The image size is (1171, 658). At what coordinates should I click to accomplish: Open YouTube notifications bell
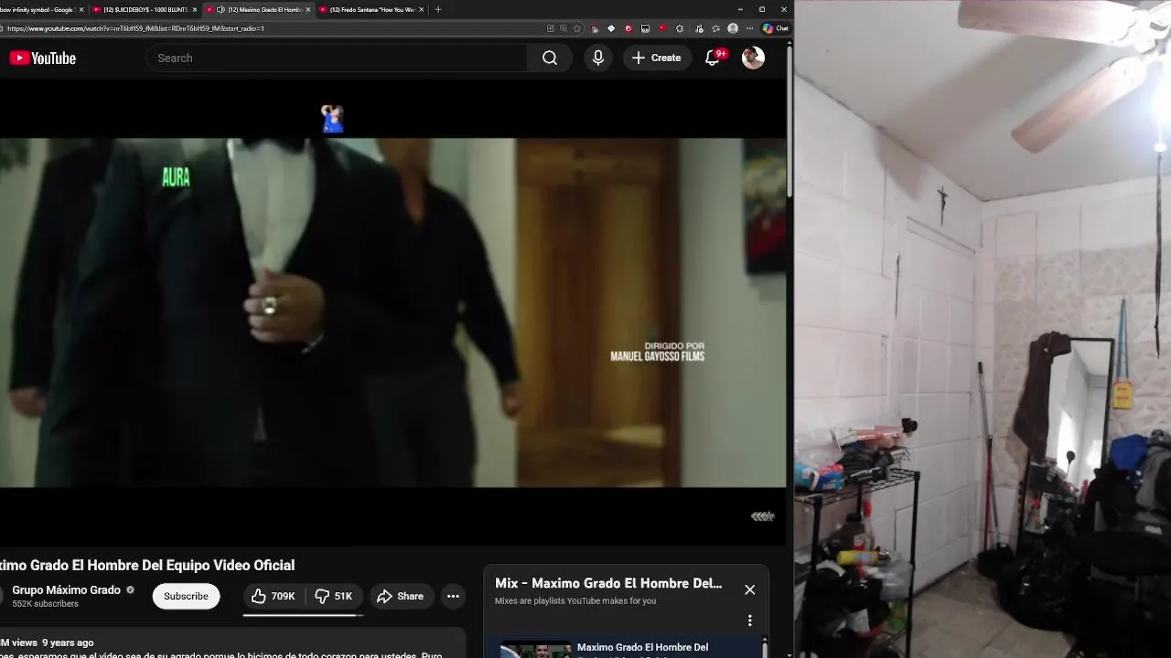[x=714, y=58]
